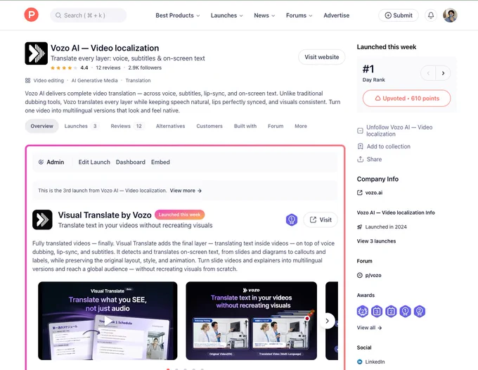Open the Alternatives tab

pyautogui.click(x=170, y=126)
